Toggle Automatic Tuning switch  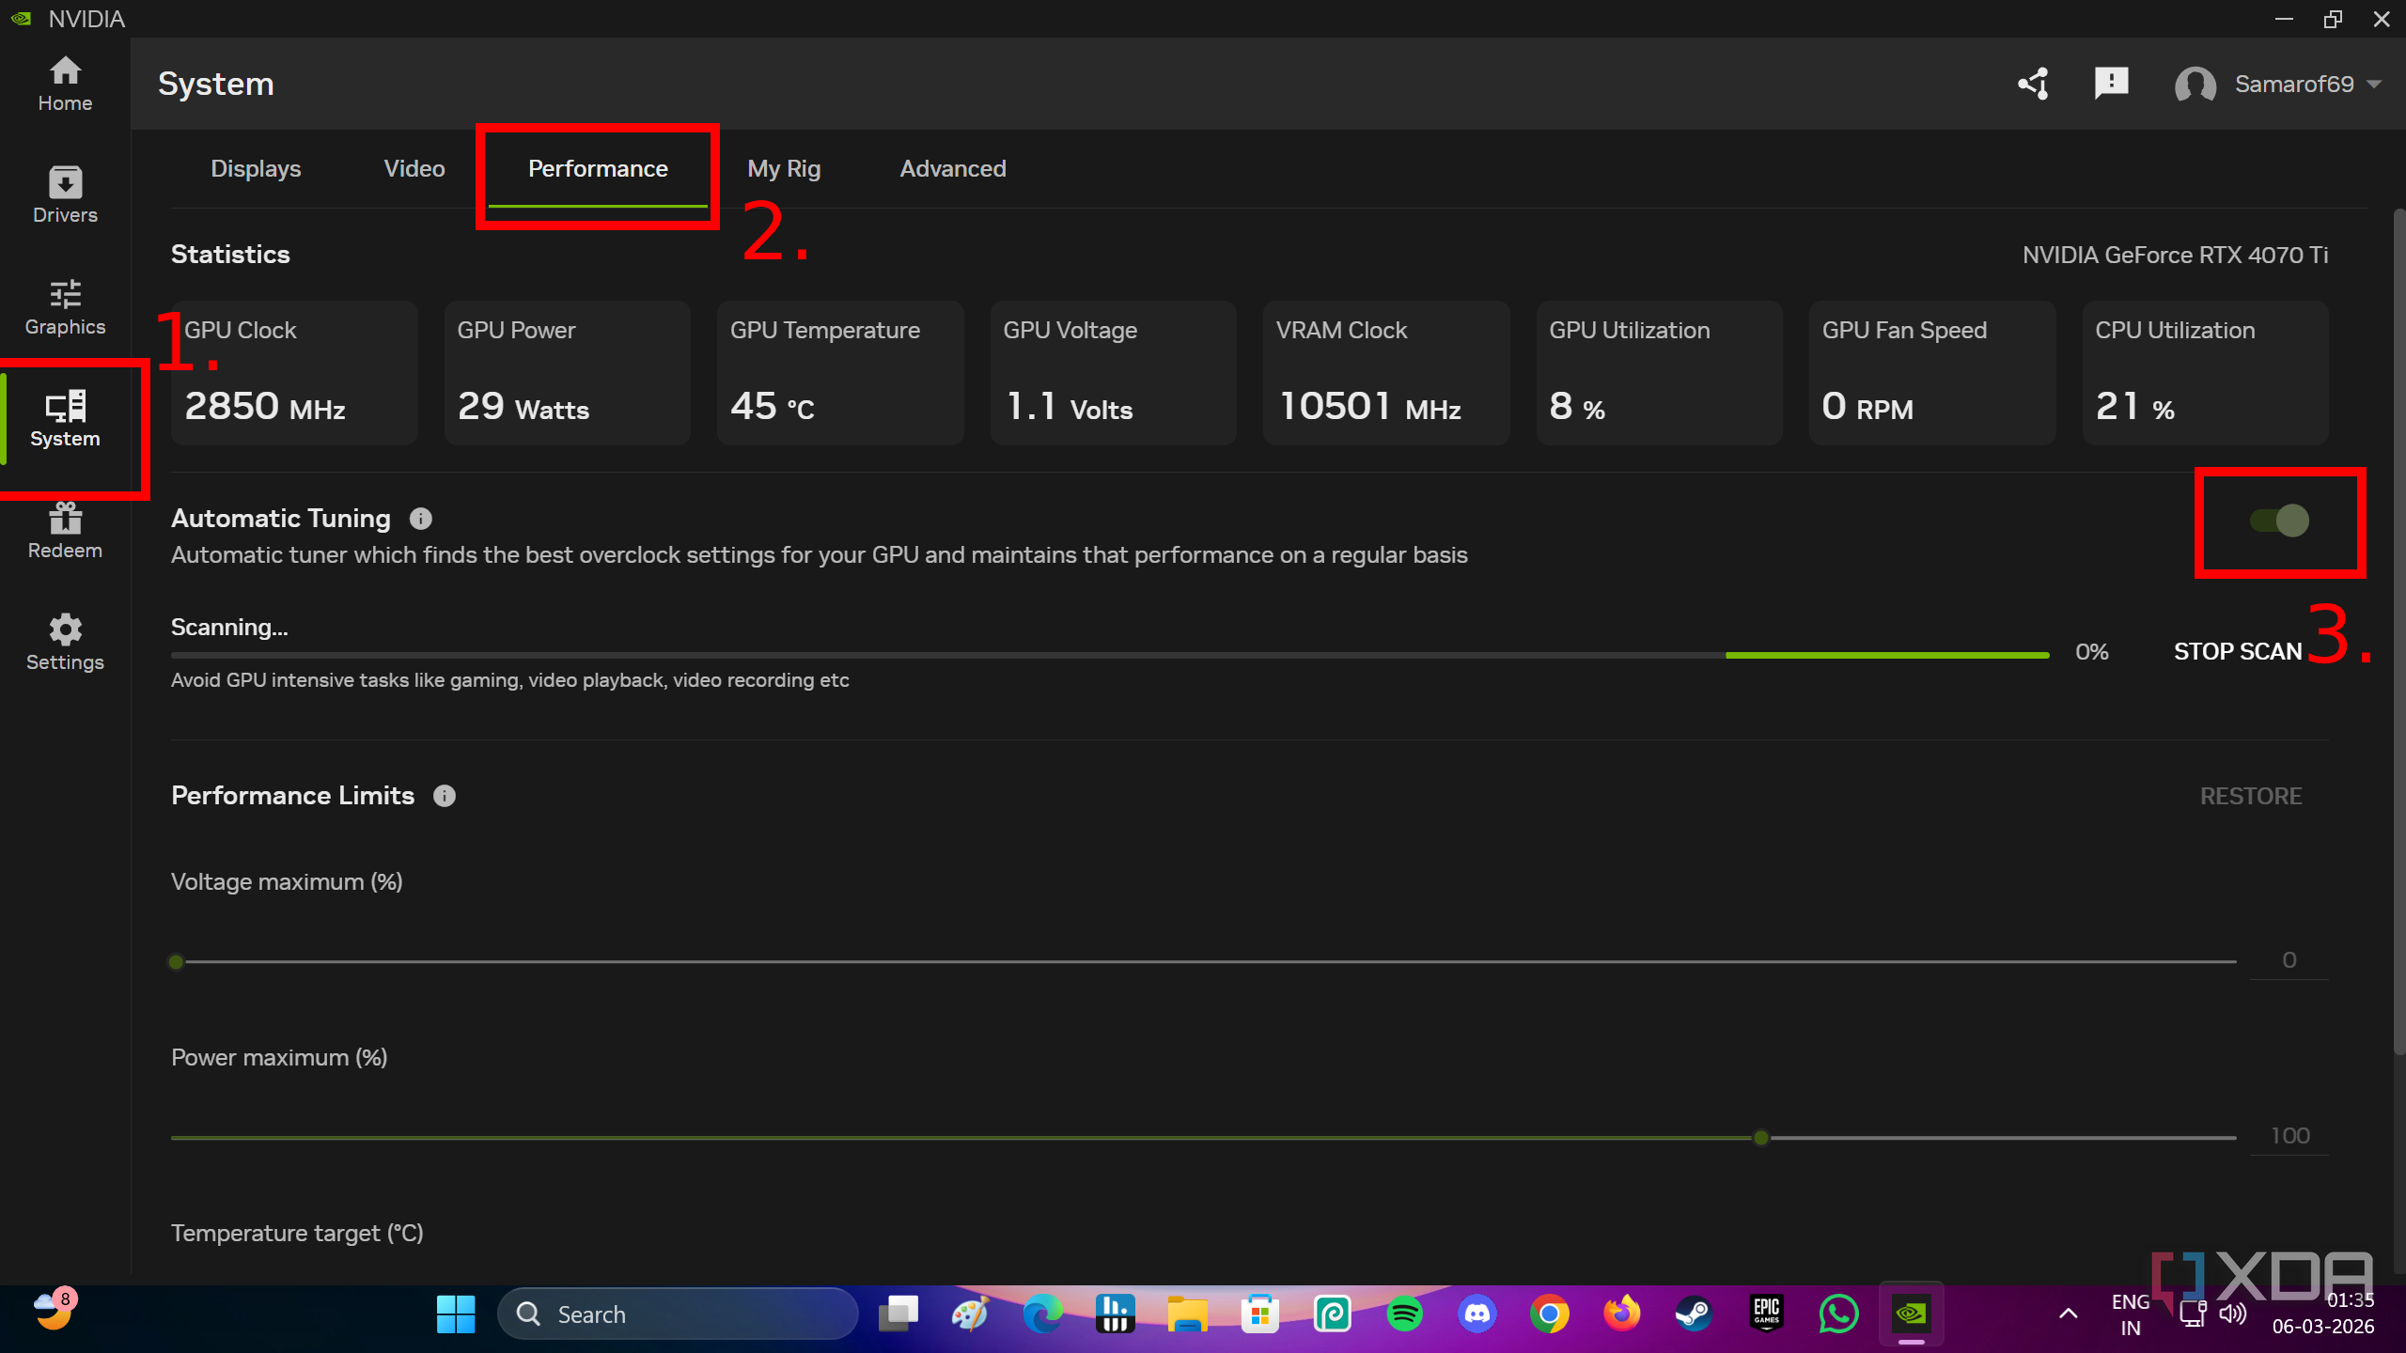click(x=2279, y=521)
